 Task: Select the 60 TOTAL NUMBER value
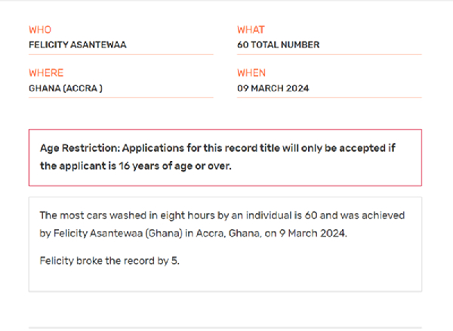[x=278, y=45]
